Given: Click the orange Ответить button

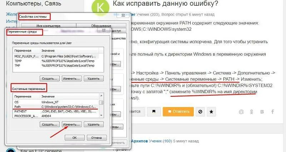Looking at the screenshot, I should pyautogui.click(x=178, y=112).
